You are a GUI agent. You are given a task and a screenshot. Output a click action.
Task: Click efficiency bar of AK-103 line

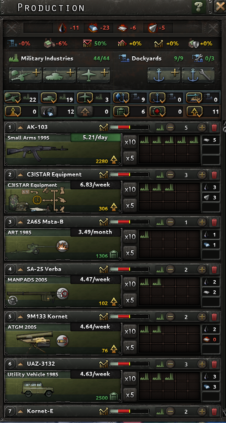[129, 127]
